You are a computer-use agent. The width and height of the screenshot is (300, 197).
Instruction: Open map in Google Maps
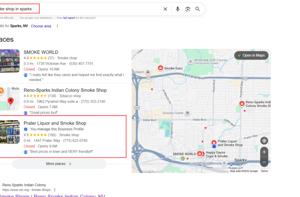click(x=251, y=55)
